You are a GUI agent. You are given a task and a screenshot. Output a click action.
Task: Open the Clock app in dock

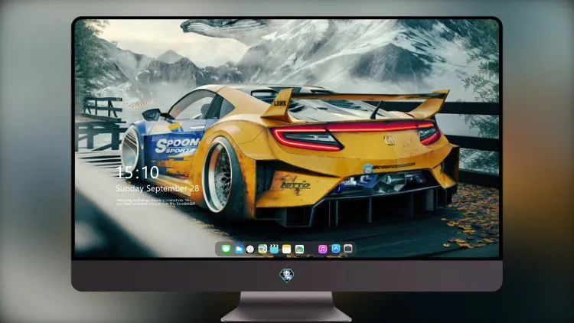coord(250,250)
